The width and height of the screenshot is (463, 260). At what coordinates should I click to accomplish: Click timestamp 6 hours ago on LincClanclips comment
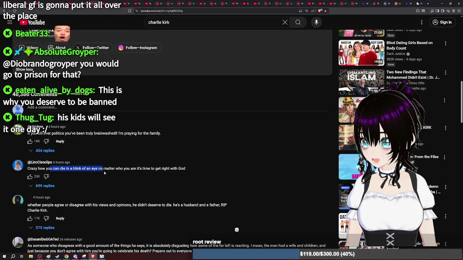pos(61,162)
